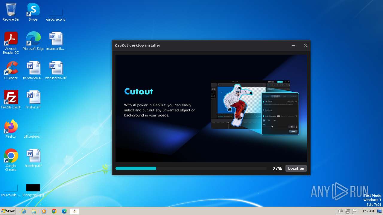The image size is (383, 215).
Task: Click the volume speaker tray icon
Action: coord(340,211)
